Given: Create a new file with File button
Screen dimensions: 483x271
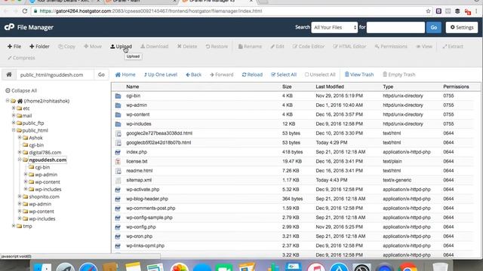Looking at the screenshot, I should [x=14, y=47].
